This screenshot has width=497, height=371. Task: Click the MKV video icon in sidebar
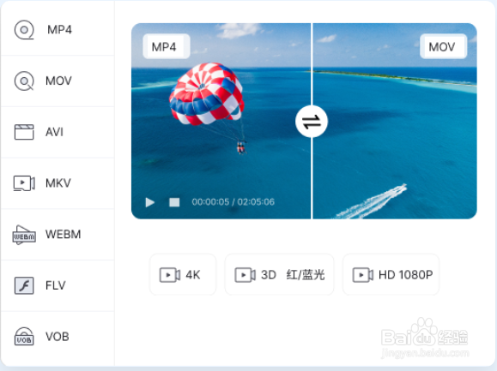pos(24,183)
